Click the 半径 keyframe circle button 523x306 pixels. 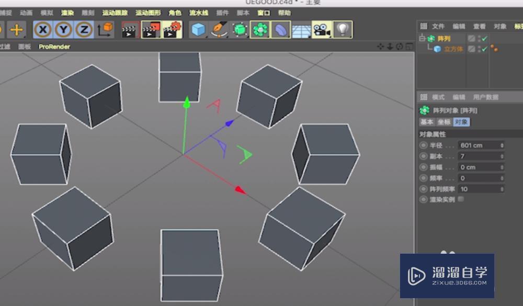pyautogui.click(x=424, y=145)
